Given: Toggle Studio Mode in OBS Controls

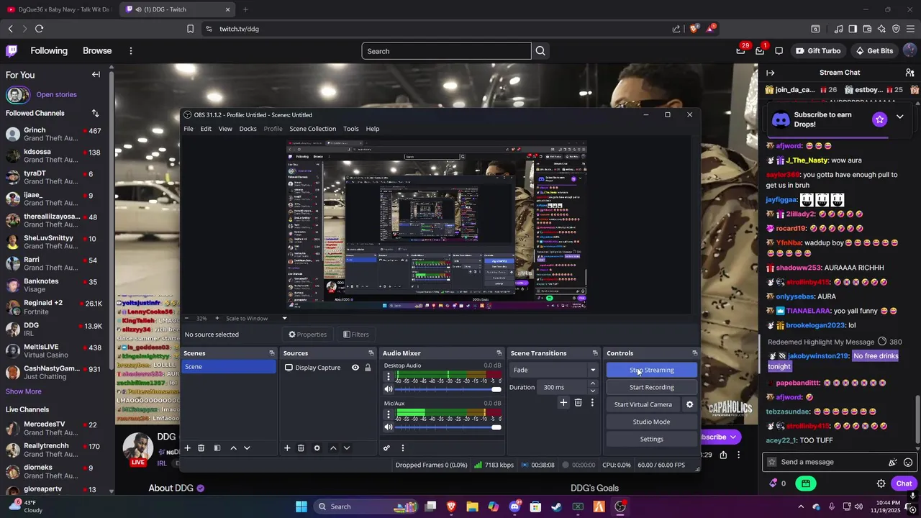Looking at the screenshot, I should coord(651,422).
